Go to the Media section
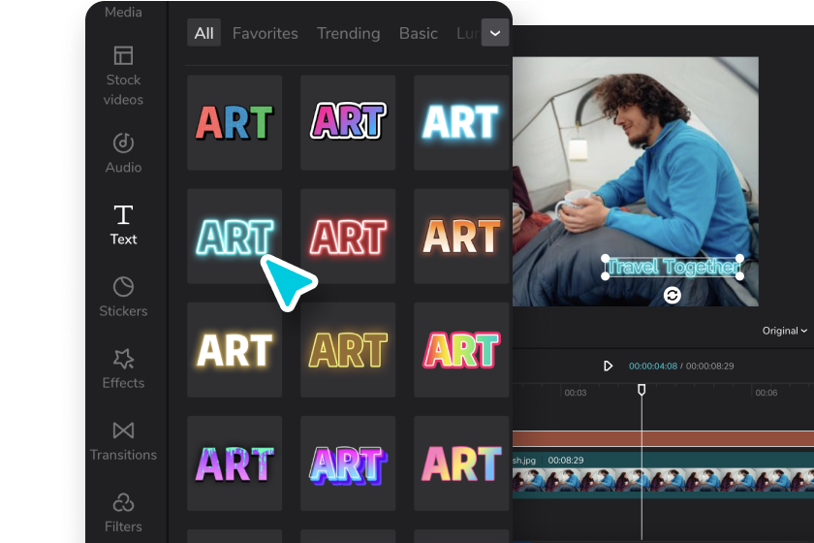The image size is (814, 543). click(x=123, y=12)
